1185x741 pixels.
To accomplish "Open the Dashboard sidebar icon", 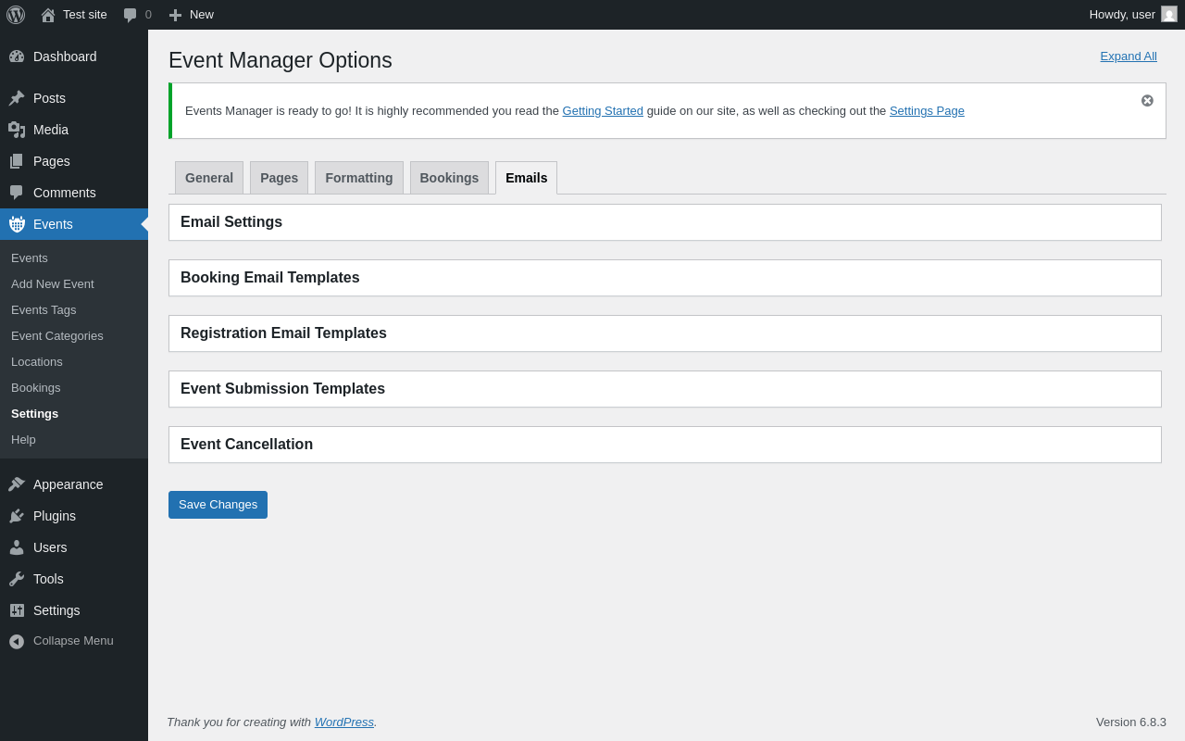I will (17, 57).
